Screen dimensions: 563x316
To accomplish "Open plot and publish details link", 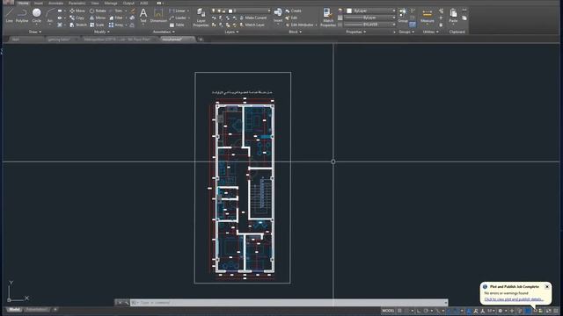I will click(514, 299).
